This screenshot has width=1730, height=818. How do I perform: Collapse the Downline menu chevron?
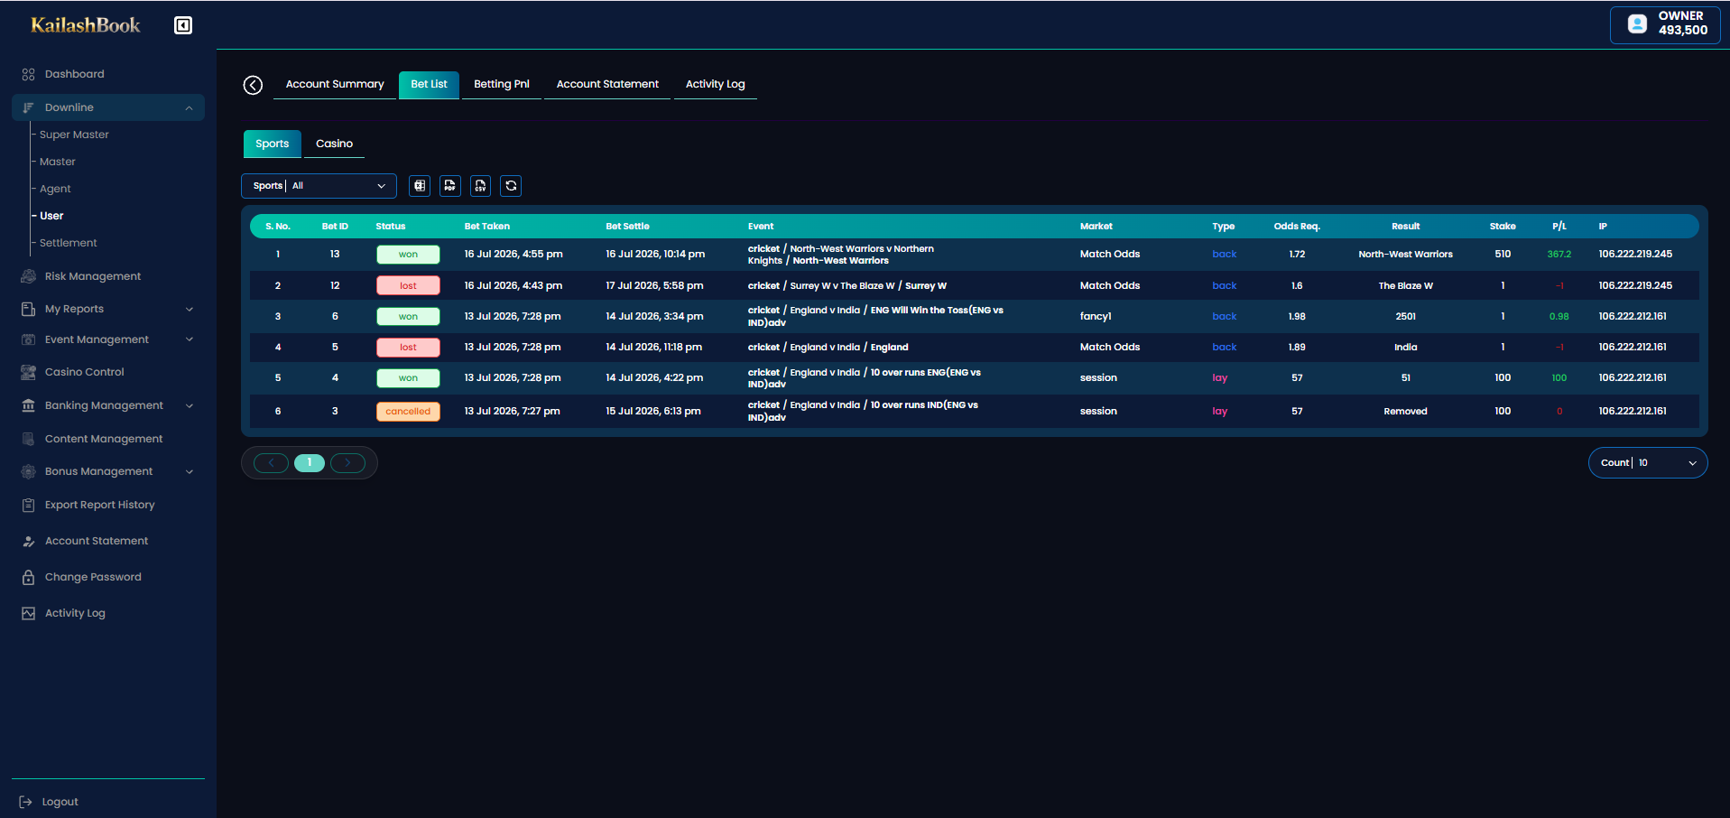190,107
